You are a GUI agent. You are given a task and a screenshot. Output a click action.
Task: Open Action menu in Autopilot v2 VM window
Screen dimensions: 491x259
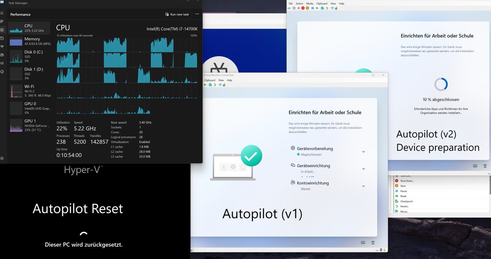coord(300,4)
